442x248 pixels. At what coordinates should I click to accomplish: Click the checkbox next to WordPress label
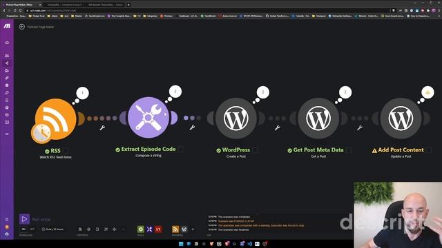(x=255, y=150)
